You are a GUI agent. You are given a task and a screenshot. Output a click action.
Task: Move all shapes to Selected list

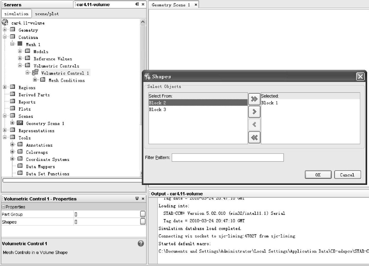[254, 99]
